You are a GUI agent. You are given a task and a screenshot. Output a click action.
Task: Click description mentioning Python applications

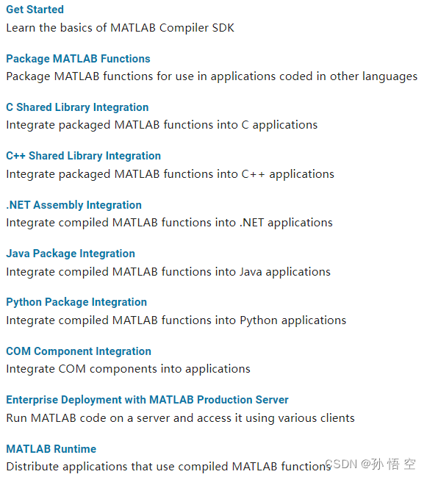176,320
